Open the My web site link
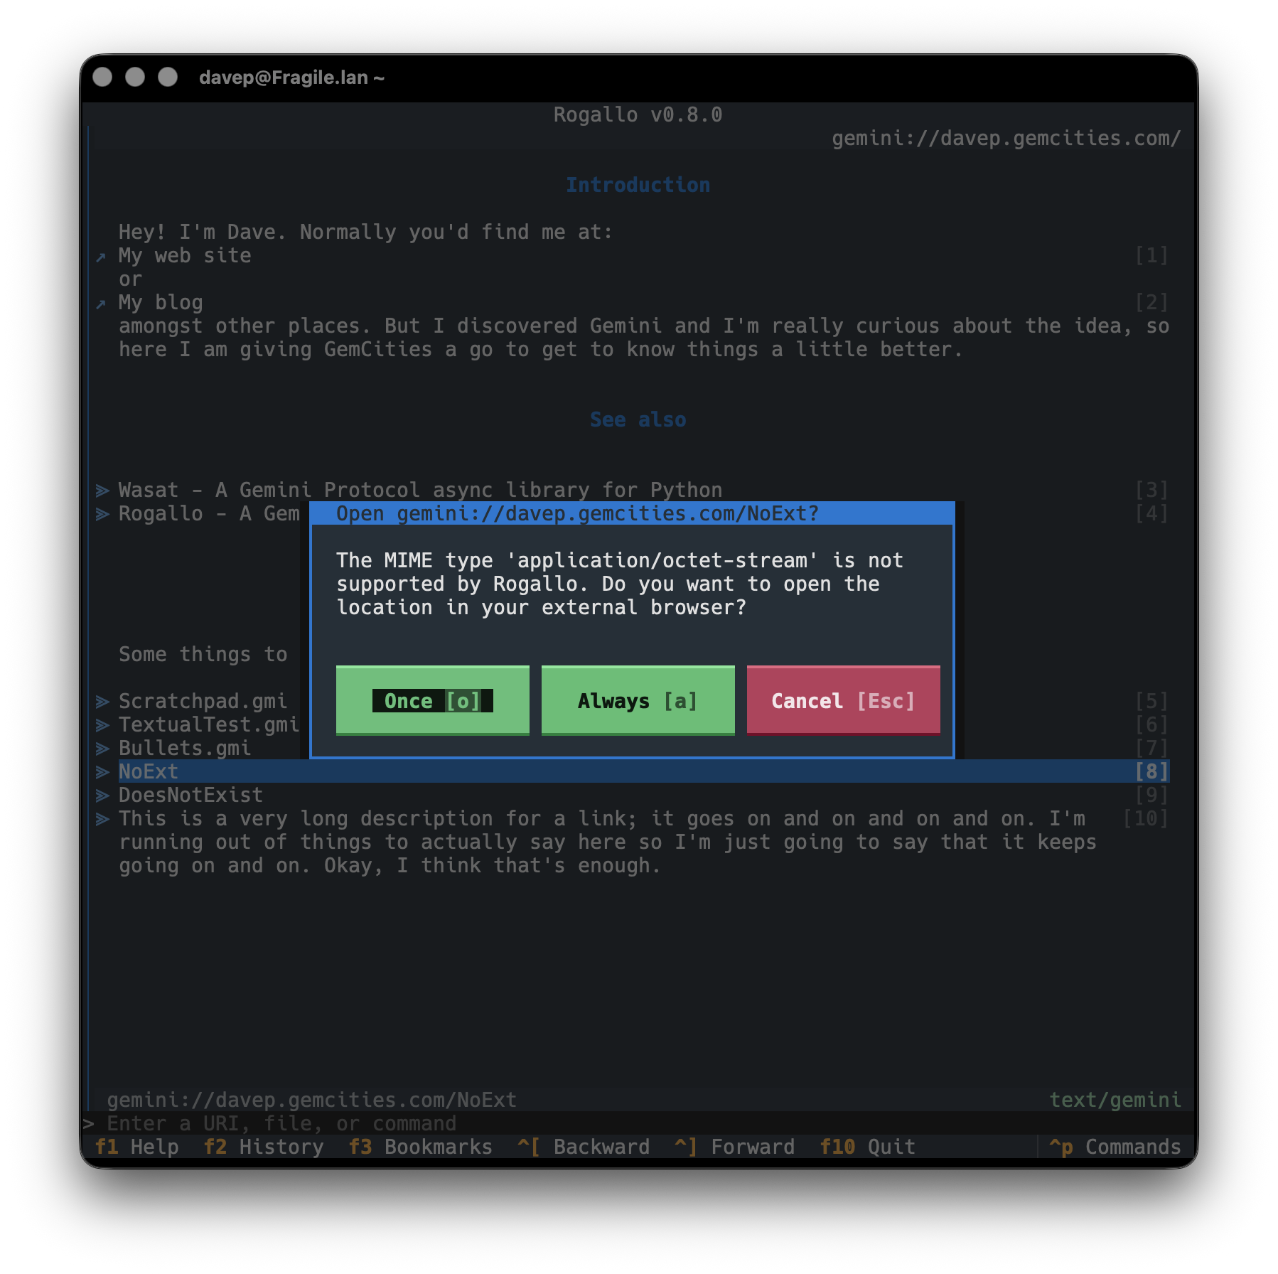Viewport: 1278px width, 1274px height. pyautogui.click(x=185, y=255)
